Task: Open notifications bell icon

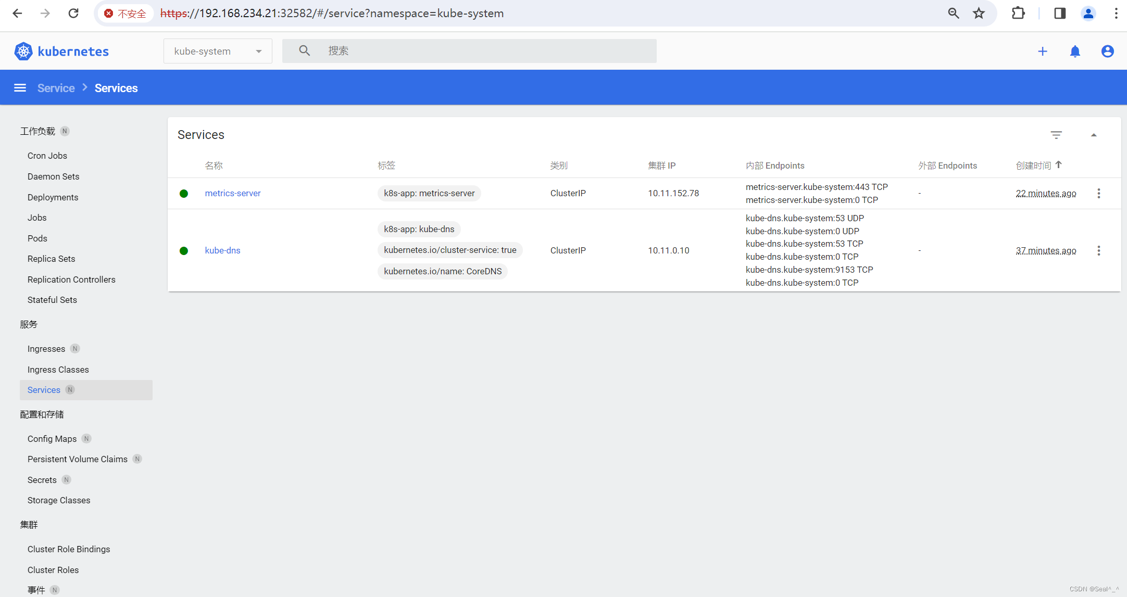Action: 1075,51
